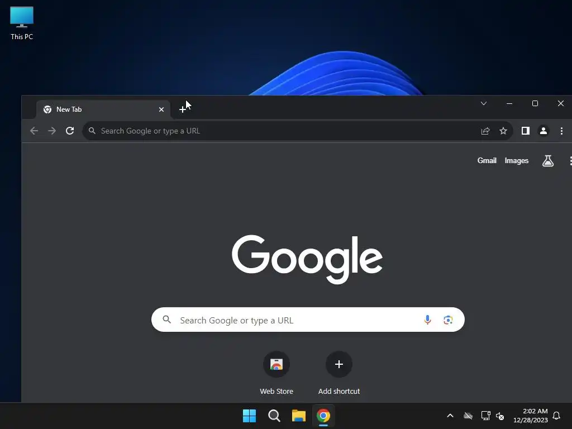Screen dimensions: 572x429
Task: Show hidden system tray icons
Action: pyautogui.click(x=450, y=416)
